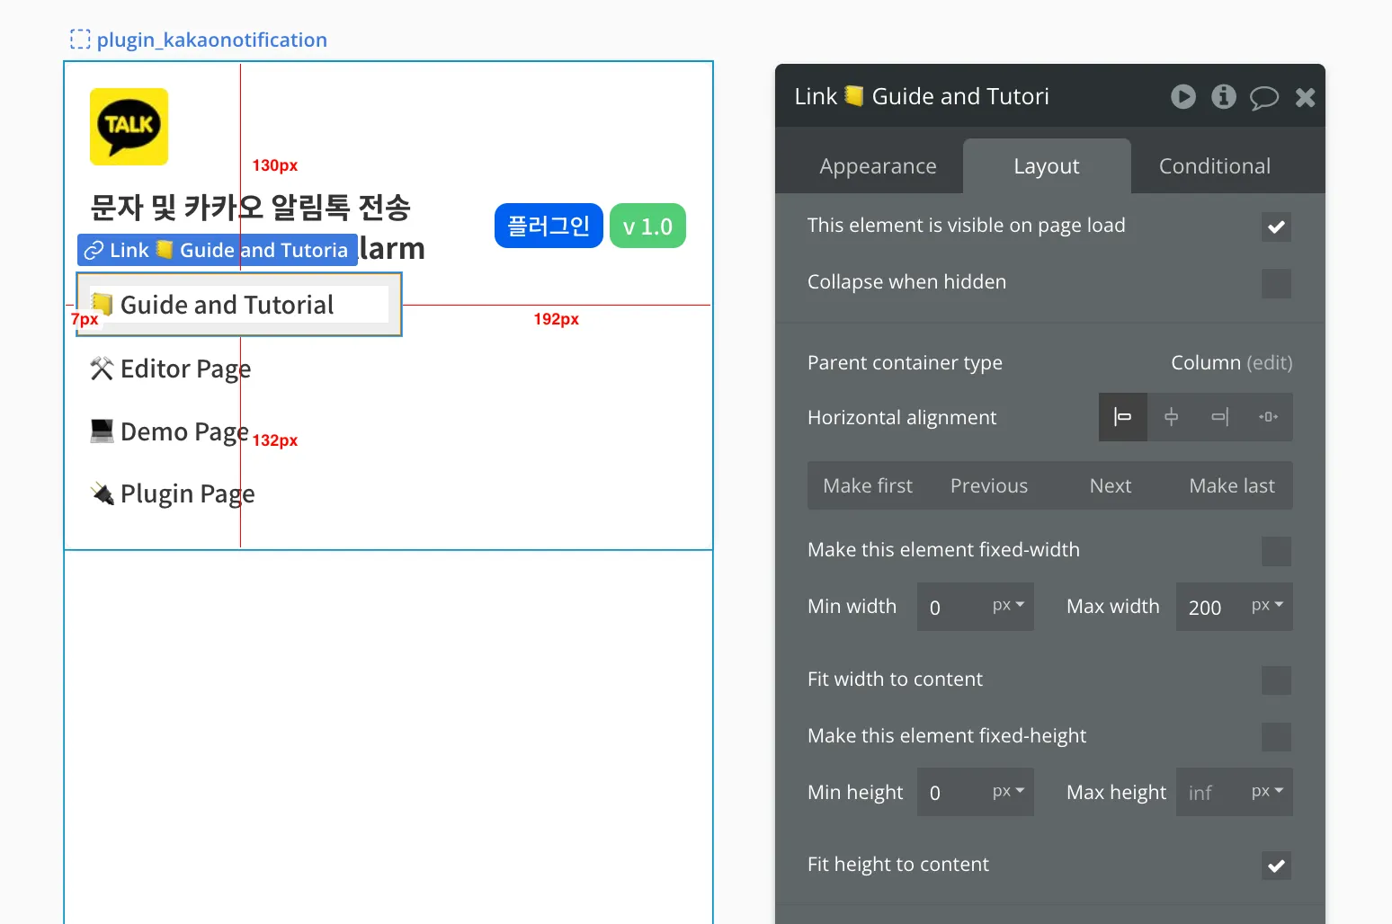1392x924 pixels.
Task: Select the 'Demo Page' link
Action: [x=169, y=431]
